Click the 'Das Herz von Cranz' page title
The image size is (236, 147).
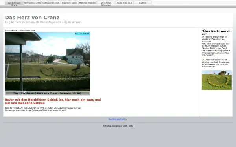point(32,18)
